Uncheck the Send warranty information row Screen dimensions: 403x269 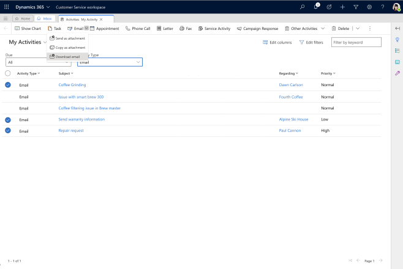click(x=8, y=120)
